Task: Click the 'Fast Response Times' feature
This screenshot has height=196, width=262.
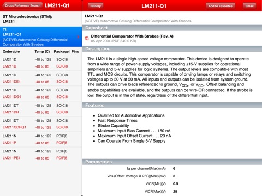Action: pyautogui.click(x=117, y=120)
